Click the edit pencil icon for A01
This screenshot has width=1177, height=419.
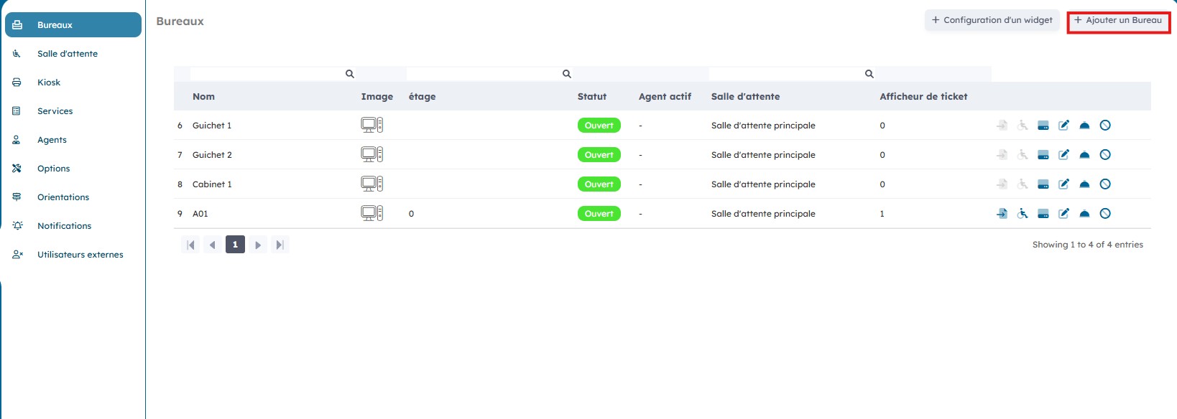(1063, 214)
